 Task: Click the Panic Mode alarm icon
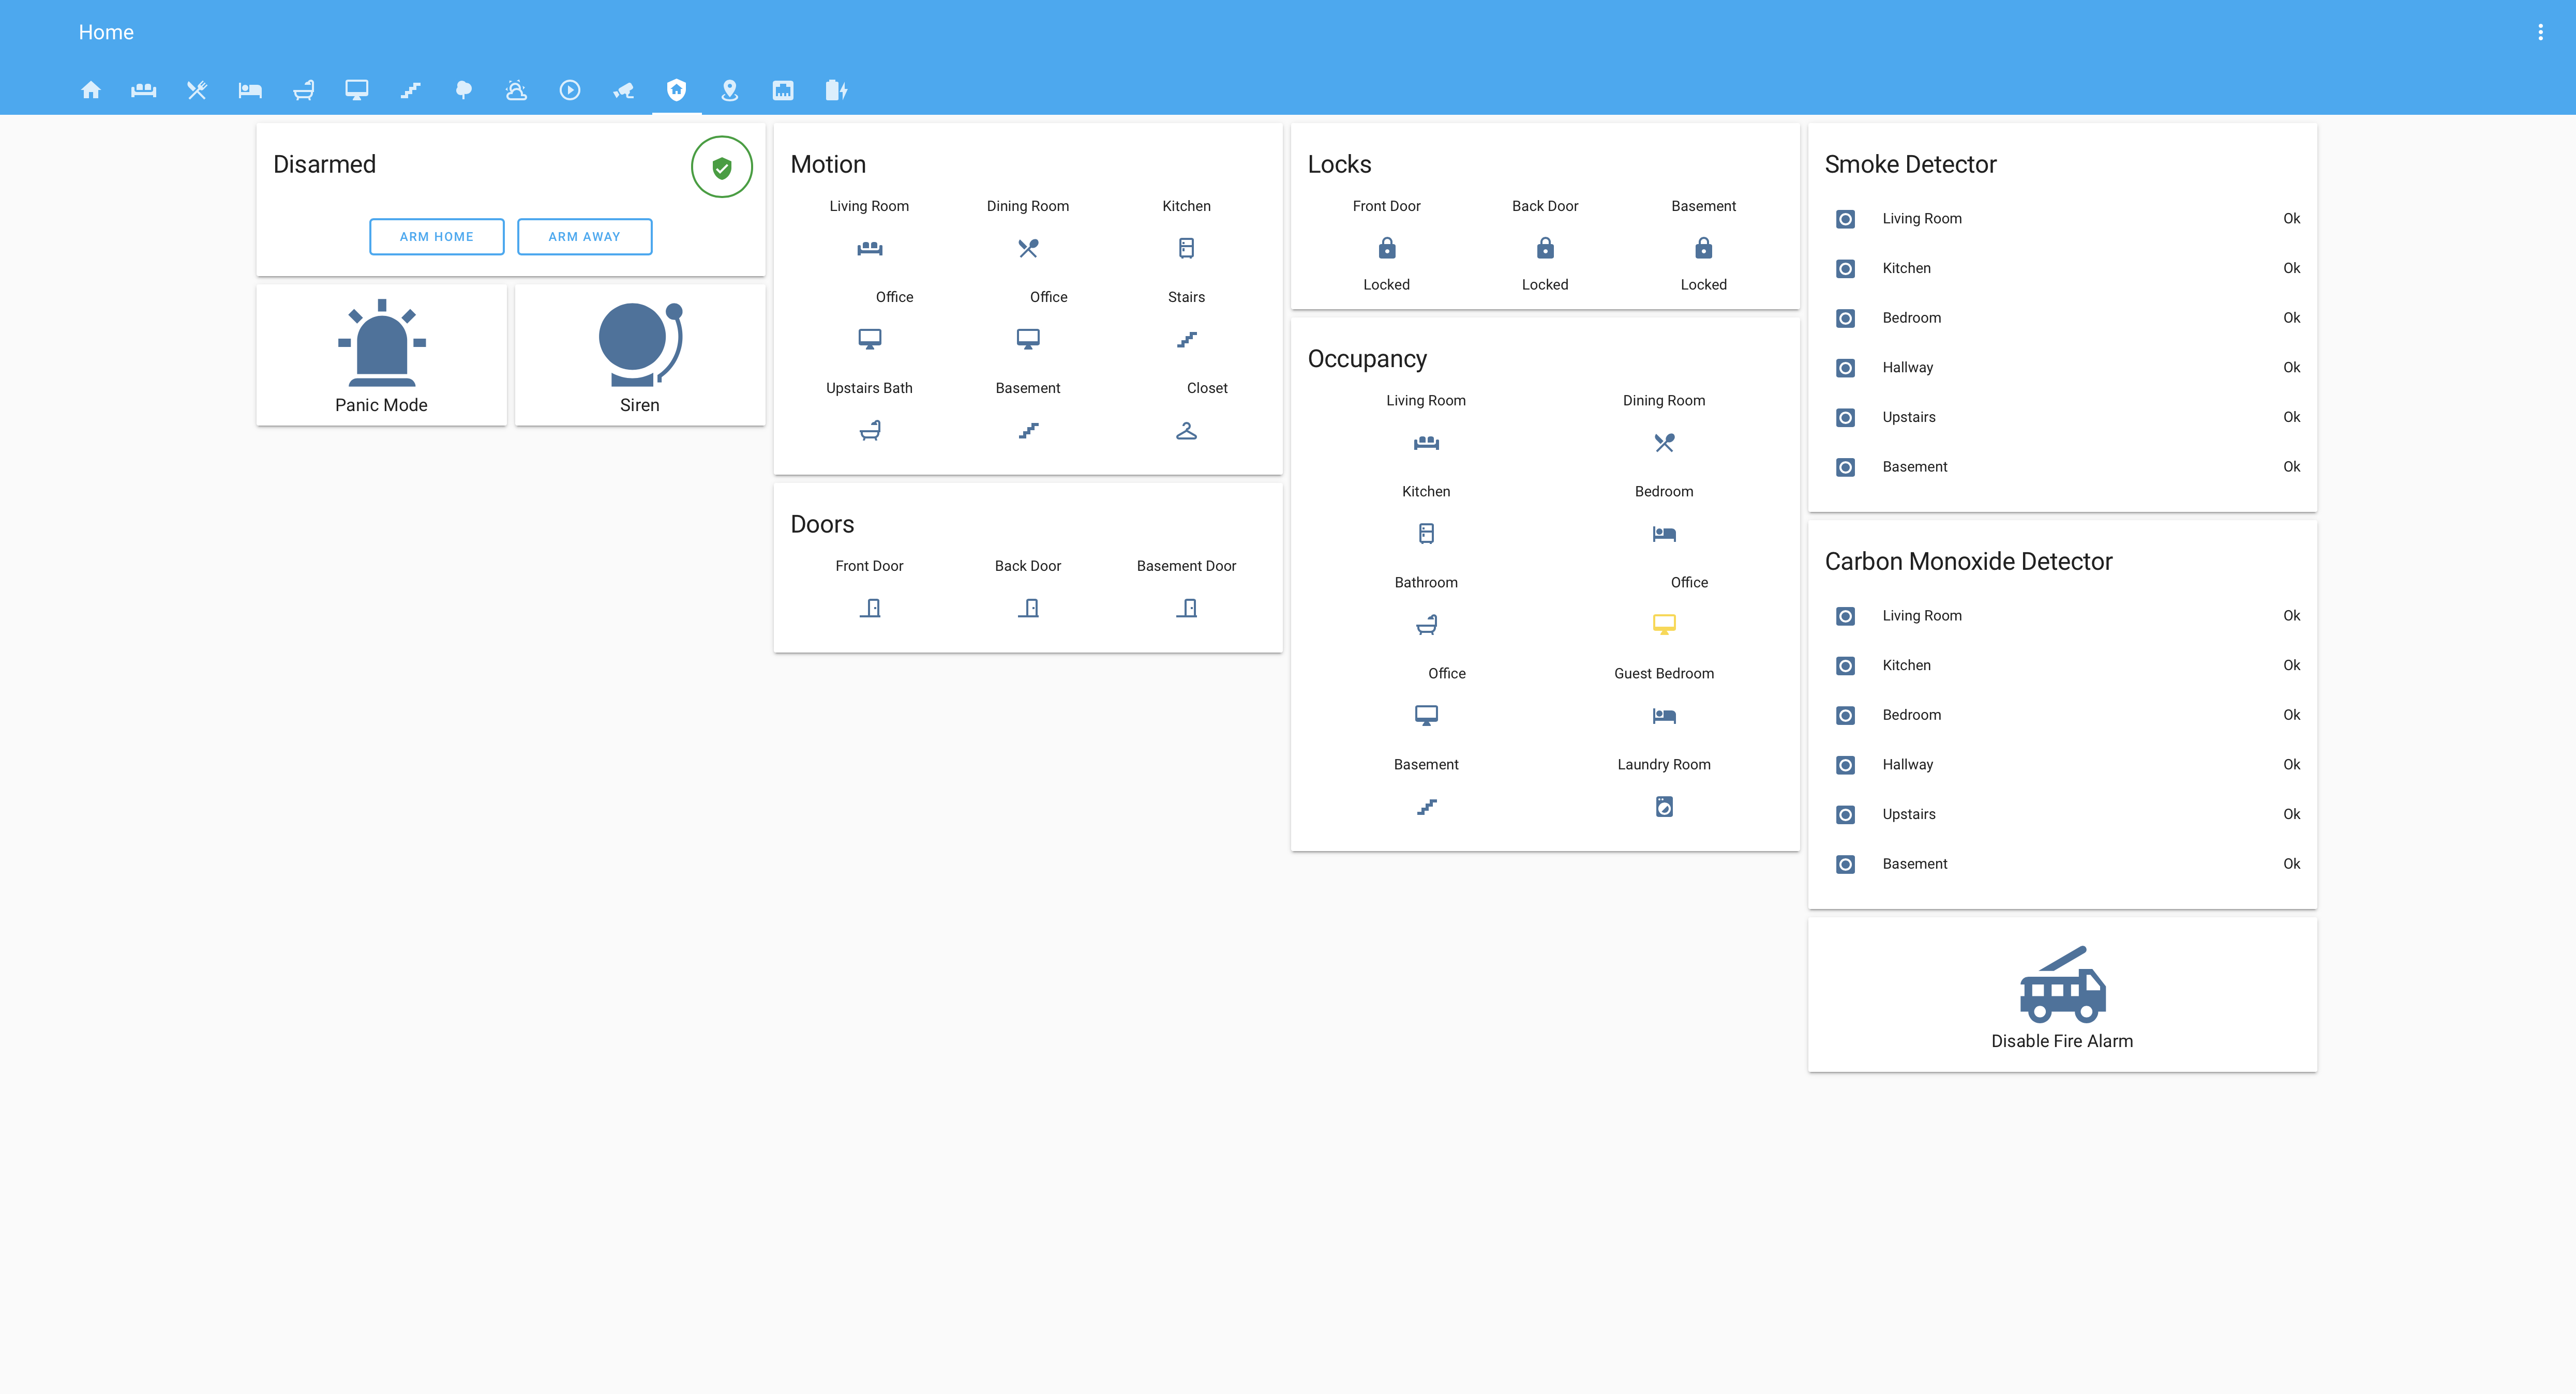coord(381,343)
